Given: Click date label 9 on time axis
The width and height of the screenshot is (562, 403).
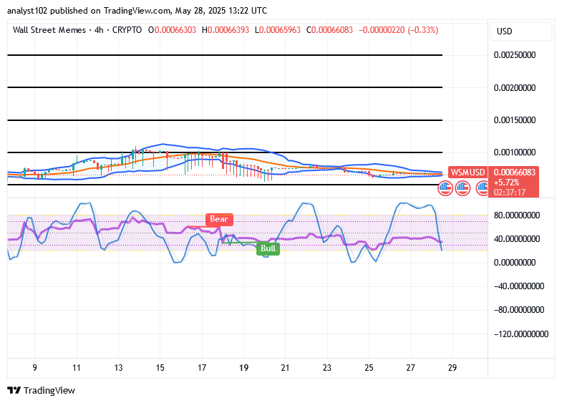Looking at the screenshot, I should pos(35,368).
